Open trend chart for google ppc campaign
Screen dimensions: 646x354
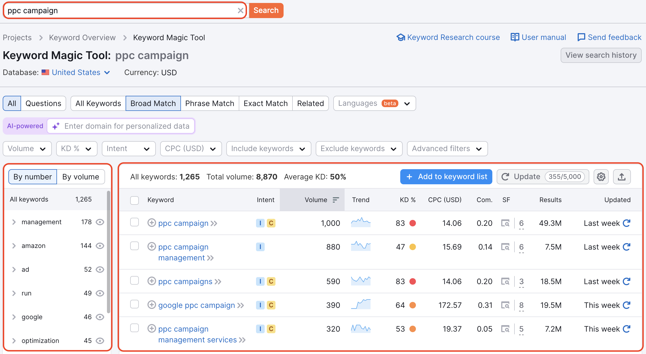(361, 304)
